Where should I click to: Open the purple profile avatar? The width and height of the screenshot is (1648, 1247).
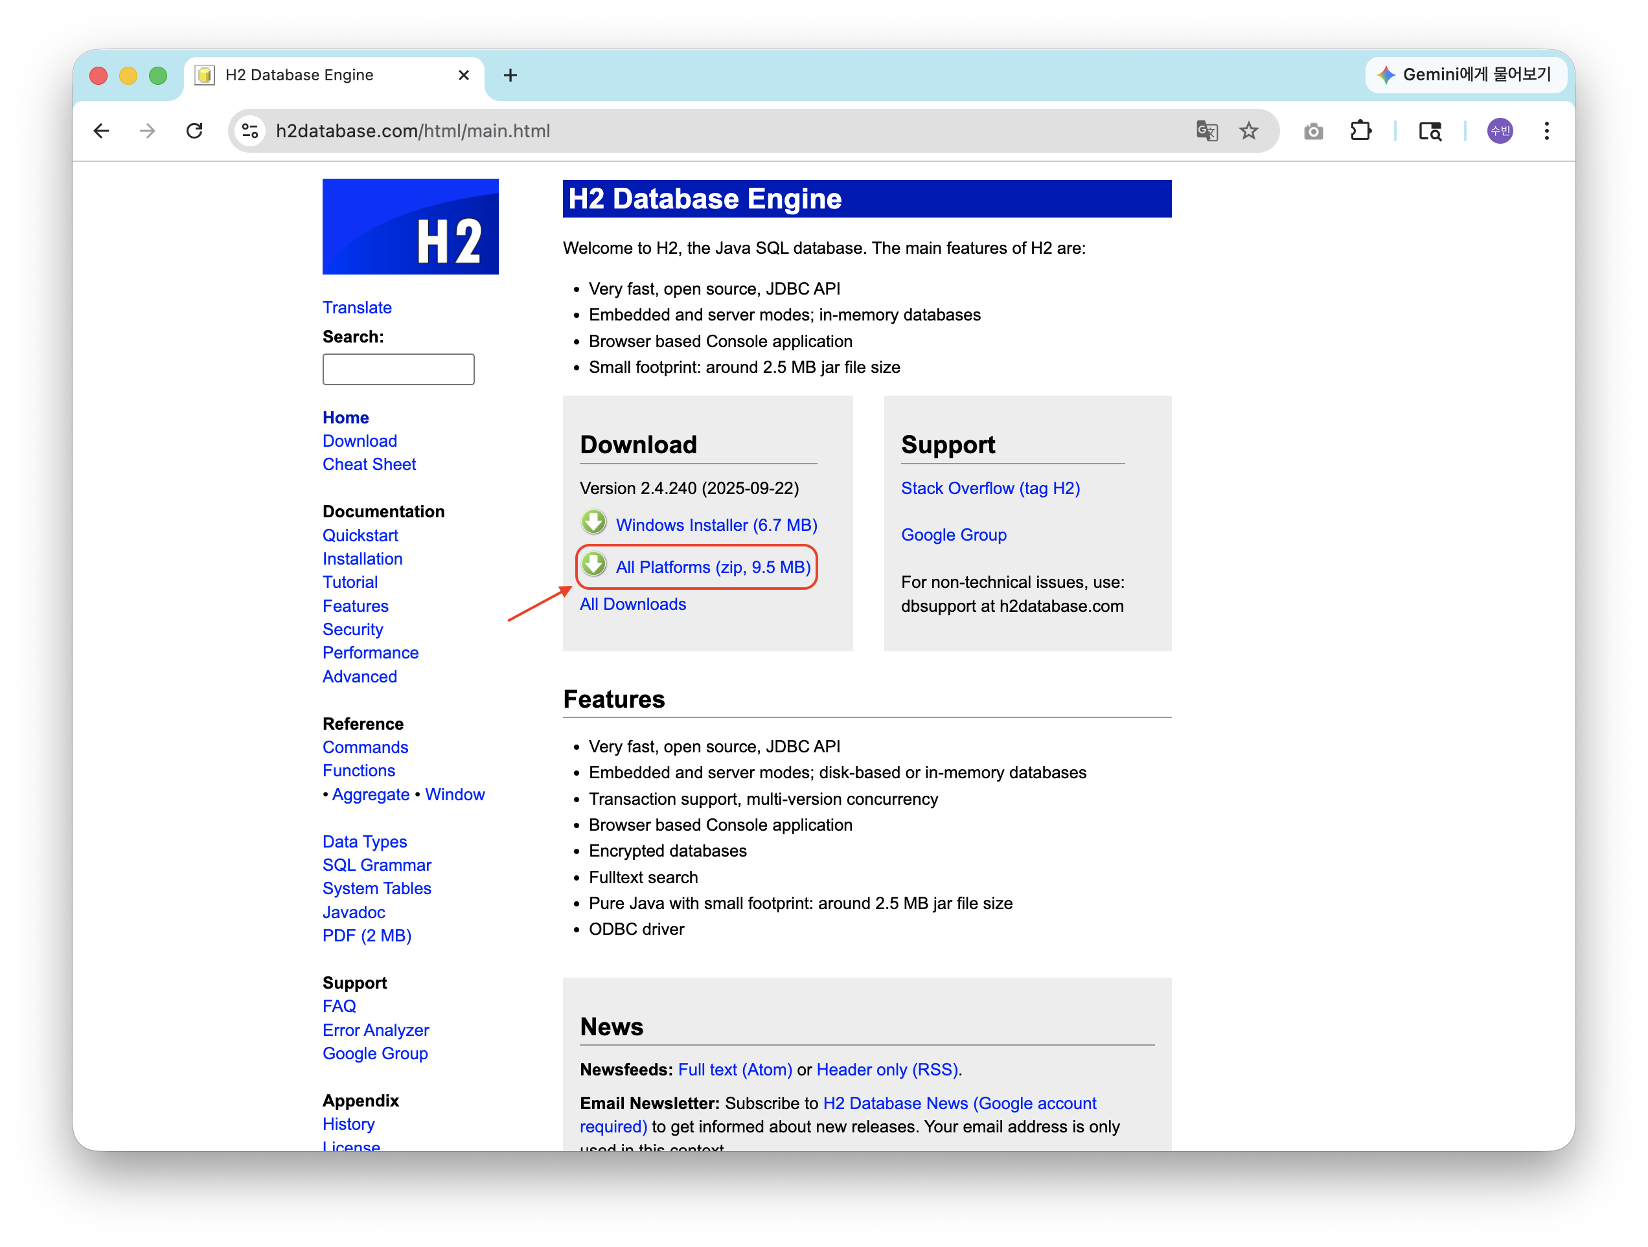click(1499, 131)
